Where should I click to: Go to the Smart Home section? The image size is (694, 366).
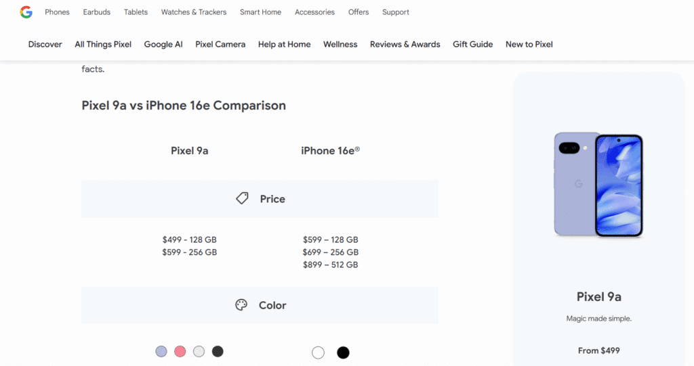click(x=260, y=12)
